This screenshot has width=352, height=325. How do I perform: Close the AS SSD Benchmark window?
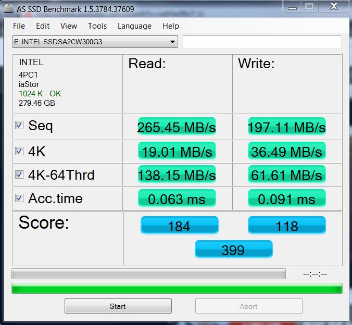[x=334, y=7]
